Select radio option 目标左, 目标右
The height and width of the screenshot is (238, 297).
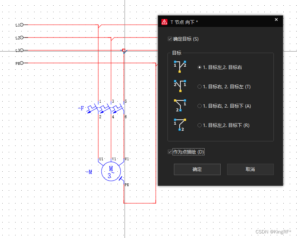click(200, 67)
